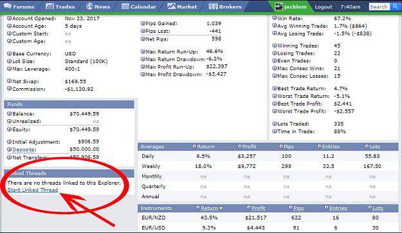Screen dimensions: 402x233
Task: Select the EUR/USD instrument row label
Action: (x=154, y=228)
